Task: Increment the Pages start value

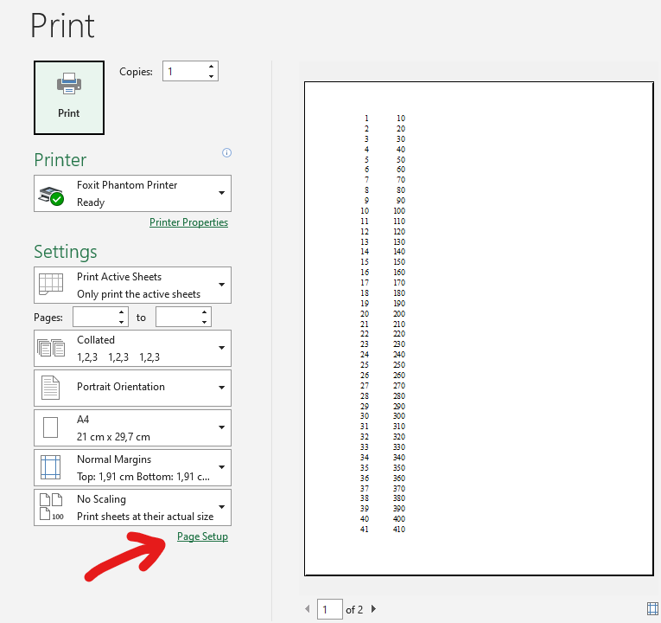Action: click(122, 312)
